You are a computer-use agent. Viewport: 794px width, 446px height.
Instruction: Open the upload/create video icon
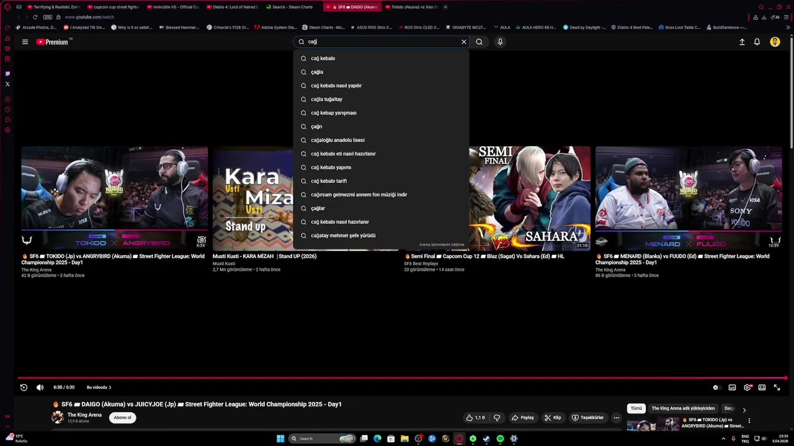tap(742, 42)
